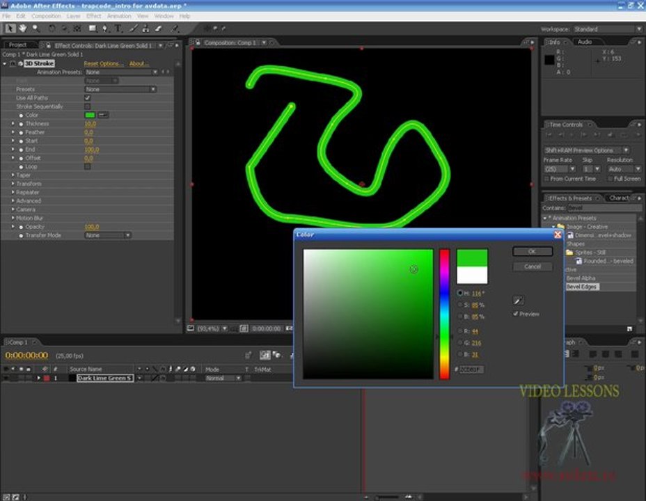646x501 pixels.
Task: Expand the Camera property group
Action: pos(13,209)
